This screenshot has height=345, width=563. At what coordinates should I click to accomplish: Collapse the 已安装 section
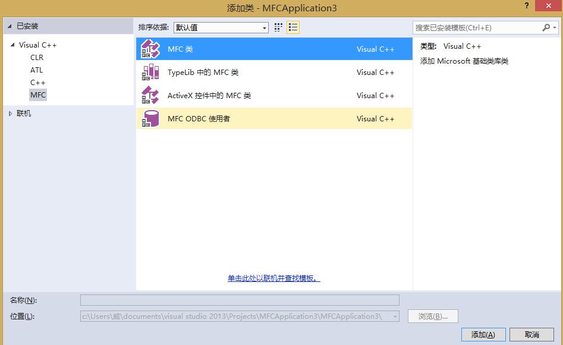pos(10,26)
